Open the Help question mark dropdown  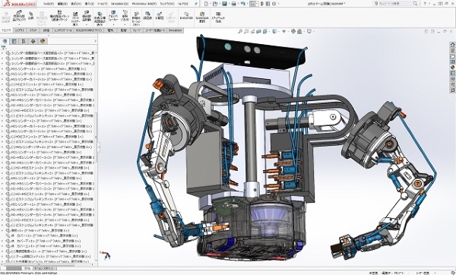pyautogui.click(x=425, y=4)
